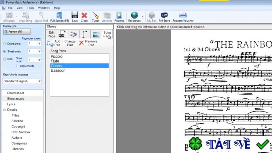Click the picture image import icon

(96, 35)
